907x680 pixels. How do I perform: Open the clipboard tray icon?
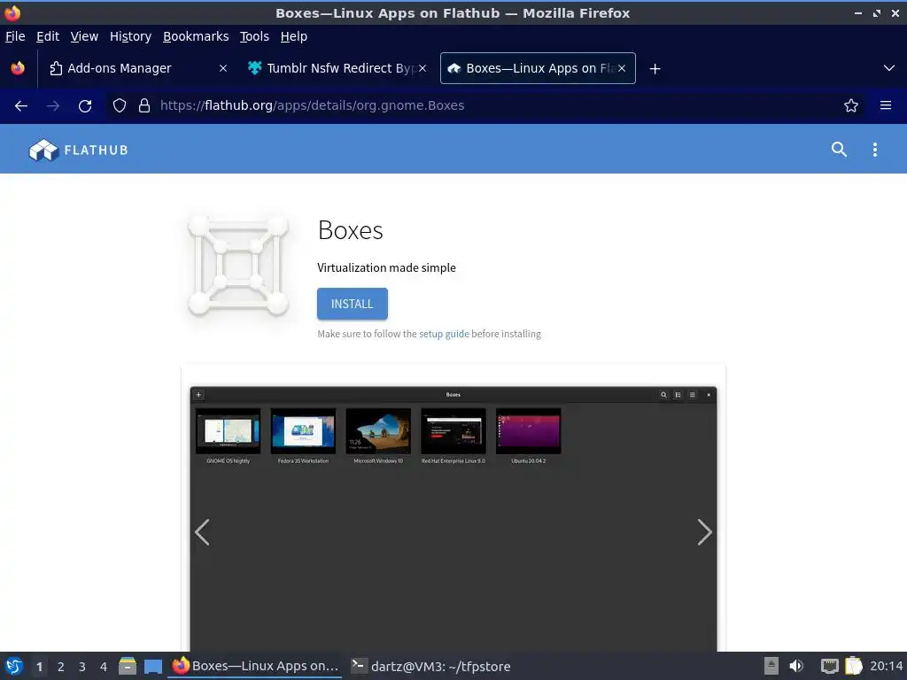tap(853, 666)
